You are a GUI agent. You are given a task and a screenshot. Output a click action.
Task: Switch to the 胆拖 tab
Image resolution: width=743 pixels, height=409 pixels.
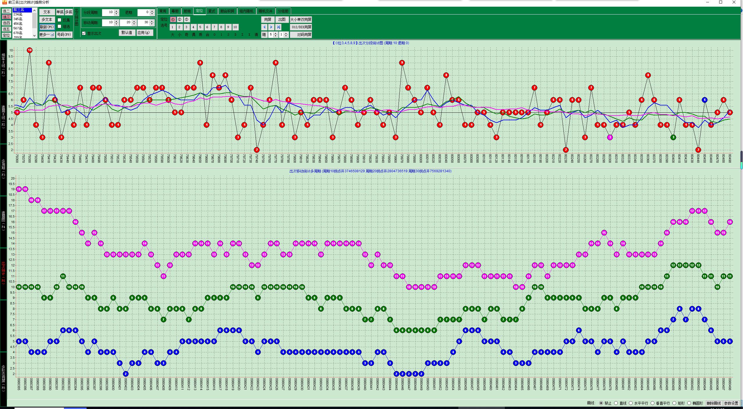187,11
